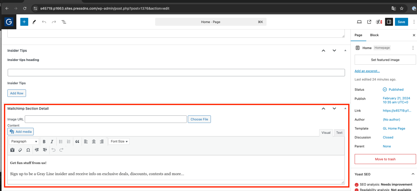The height and width of the screenshot is (191, 417).
Task: Click the Bold formatting icon
Action: click(x=44, y=142)
